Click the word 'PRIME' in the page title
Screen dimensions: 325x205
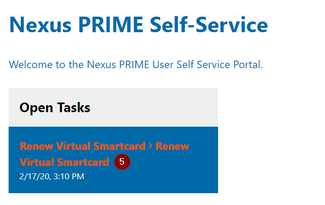pyautogui.click(x=111, y=25)
